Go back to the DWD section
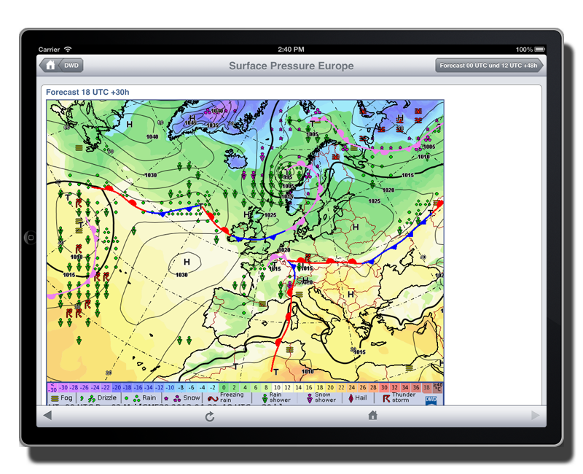583x474 pixels. coord(72,66)
